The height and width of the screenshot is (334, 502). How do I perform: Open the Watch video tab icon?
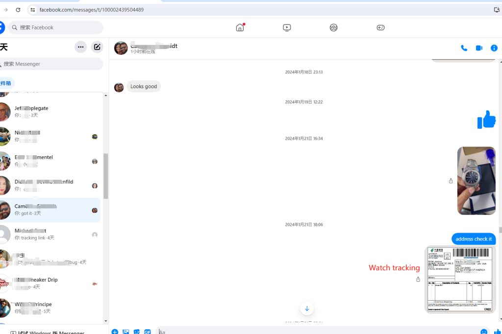click(287, 27)
